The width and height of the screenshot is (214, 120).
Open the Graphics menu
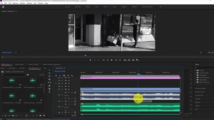pyautogui.click(x=29, y=3)
